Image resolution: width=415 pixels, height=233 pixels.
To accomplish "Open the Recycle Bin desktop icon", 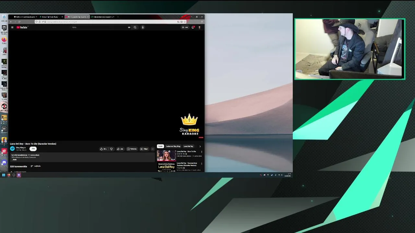I will 4,18.
